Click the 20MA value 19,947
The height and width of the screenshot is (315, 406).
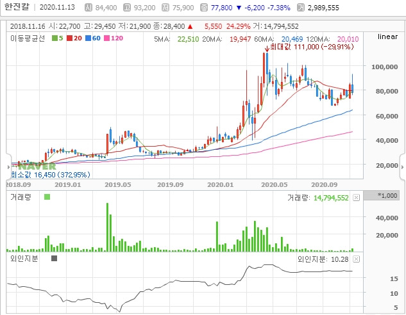point(240,39)
